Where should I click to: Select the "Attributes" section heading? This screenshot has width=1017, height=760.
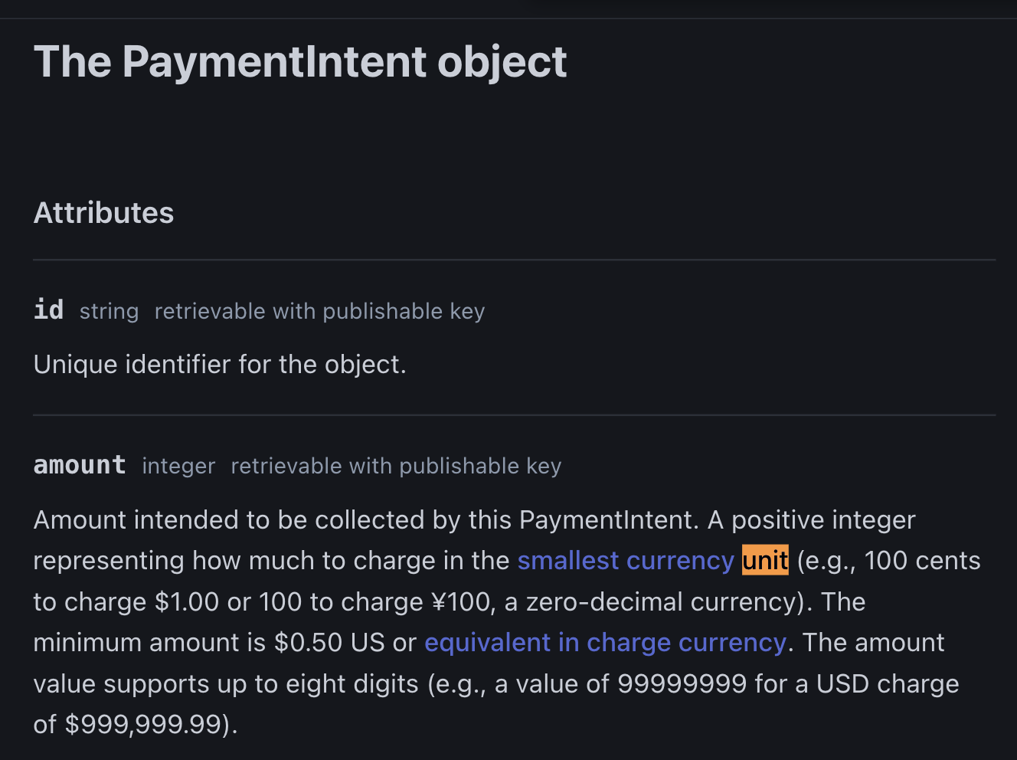(x=104, y=213)
